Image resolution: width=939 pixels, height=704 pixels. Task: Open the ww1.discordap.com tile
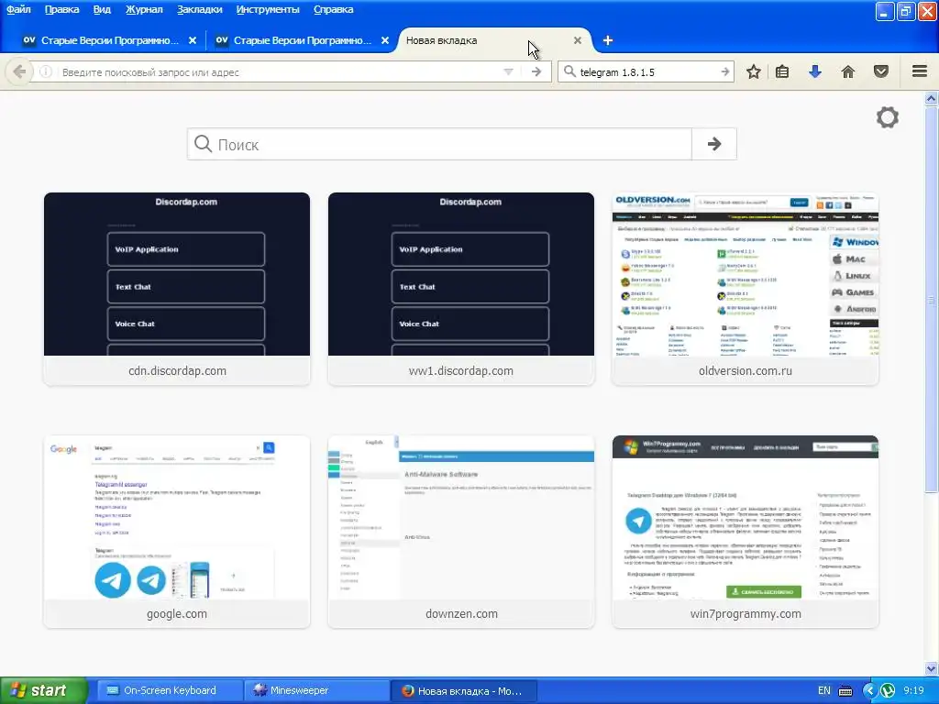click(461, 289)
